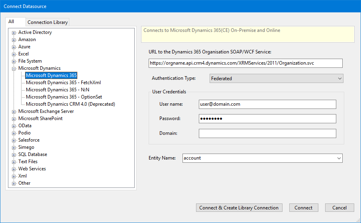The width and height of the screenshot is (361, 223).
Task: Expand the Xml tree node
Action: point(14,176)
